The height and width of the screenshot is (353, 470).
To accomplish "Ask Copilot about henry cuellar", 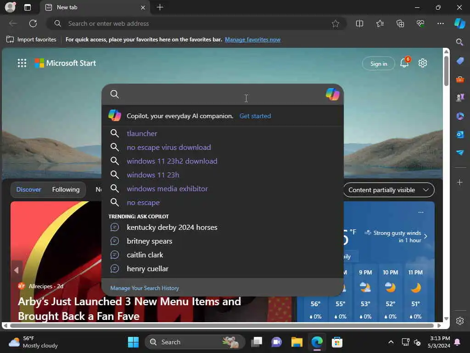I will click(x=223, y=268).
